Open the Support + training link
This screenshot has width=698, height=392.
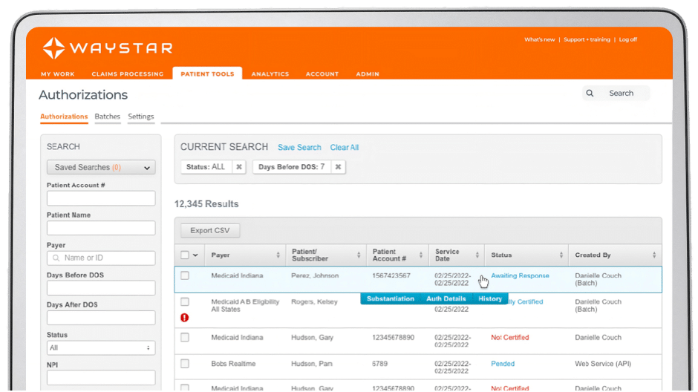coord(587,39)
